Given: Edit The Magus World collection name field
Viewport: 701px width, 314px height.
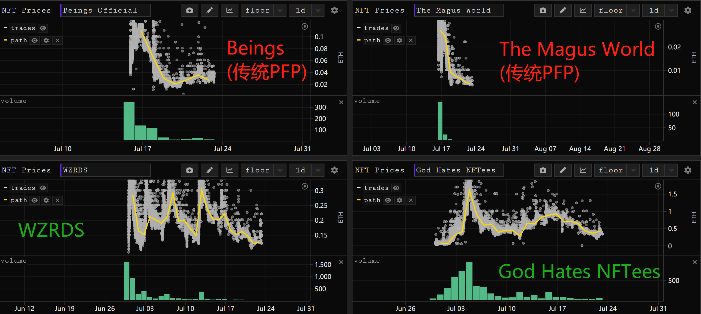Looking at the screenshot, I should click(459, 11).
